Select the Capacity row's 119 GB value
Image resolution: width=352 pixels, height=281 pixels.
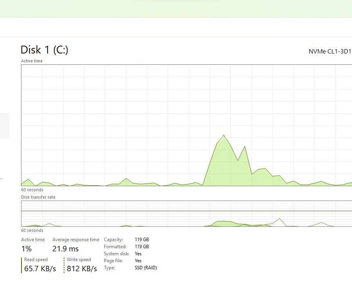[141, 240]
